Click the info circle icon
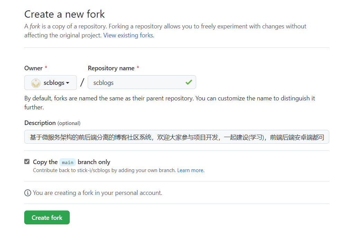This screenshot has width=349, height=233. (28, 193)
